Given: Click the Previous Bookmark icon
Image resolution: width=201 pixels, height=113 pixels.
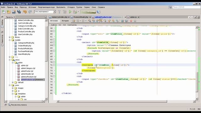Looking at the screenshot, I should tap(109, 21).
